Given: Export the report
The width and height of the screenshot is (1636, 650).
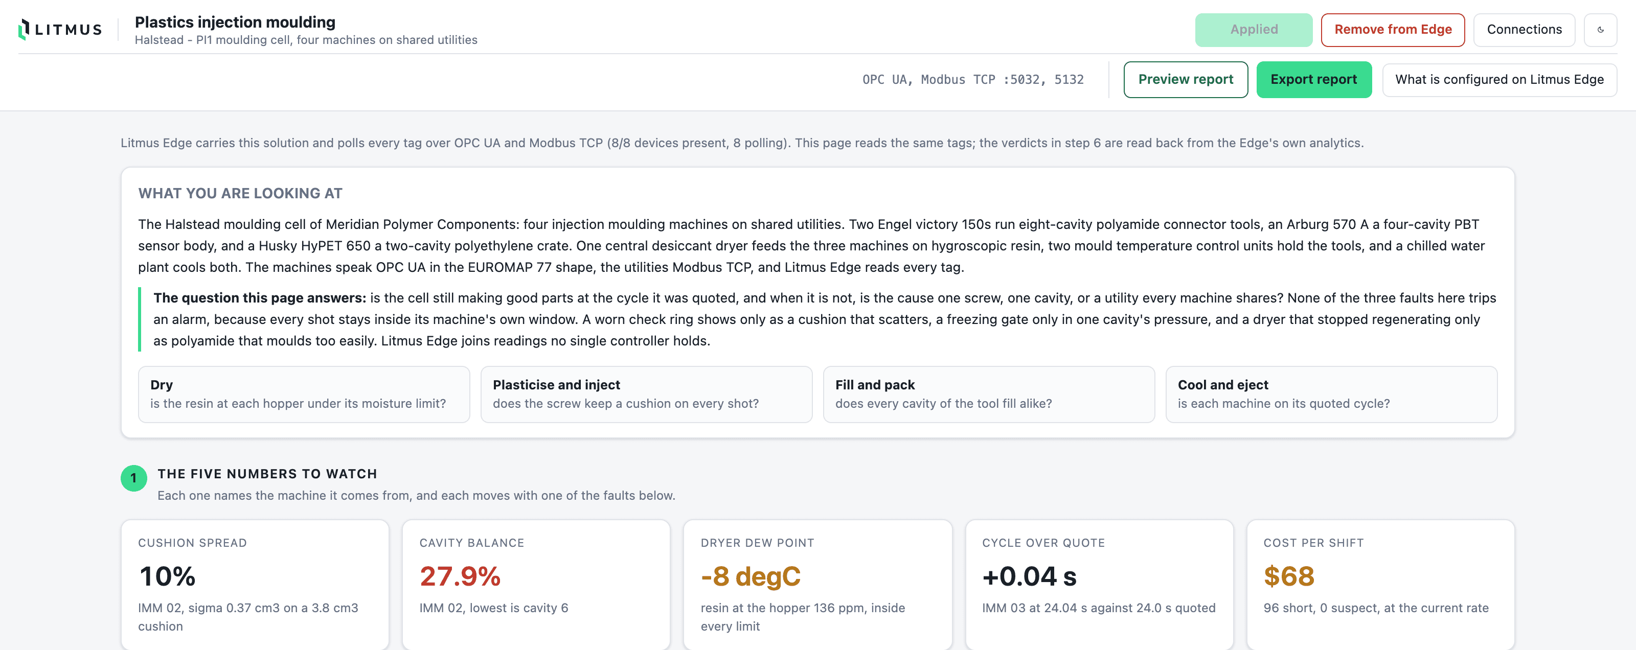Looking at the screenshot, I should point(1313,79).
